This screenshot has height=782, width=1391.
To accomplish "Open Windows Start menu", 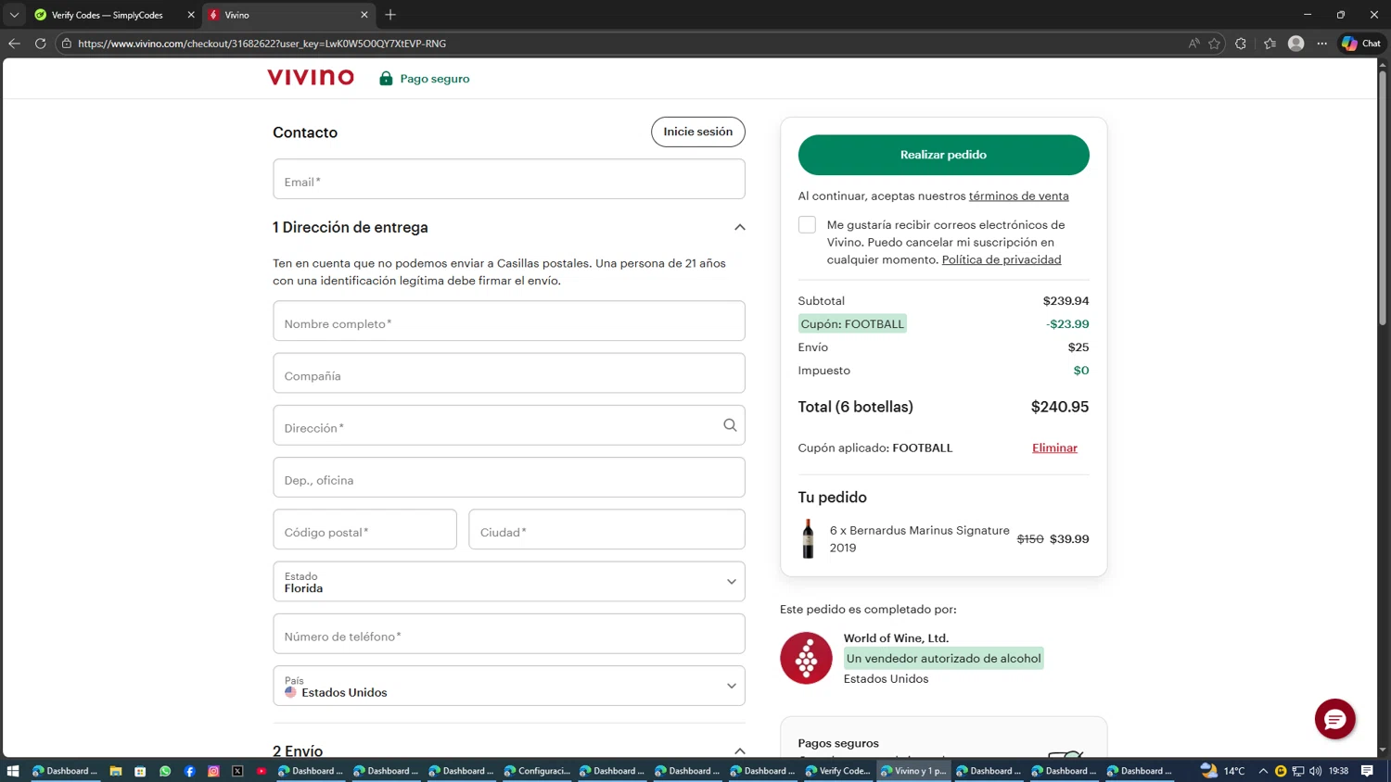I will point(13,771).
